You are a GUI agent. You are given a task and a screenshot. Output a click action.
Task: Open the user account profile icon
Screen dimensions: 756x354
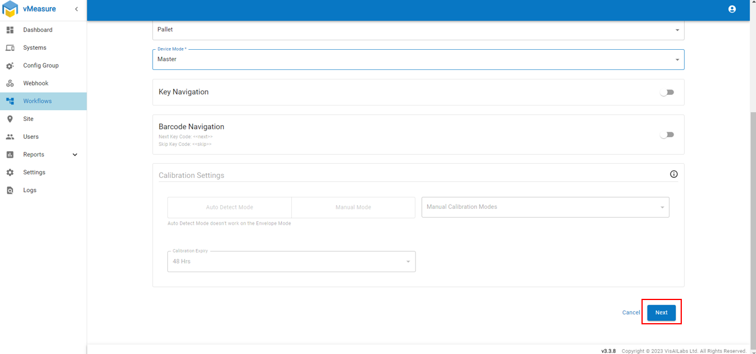pos(732,9)
